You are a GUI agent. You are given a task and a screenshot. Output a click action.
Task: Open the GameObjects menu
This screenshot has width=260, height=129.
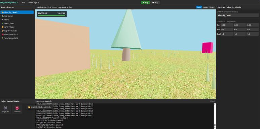34,2
